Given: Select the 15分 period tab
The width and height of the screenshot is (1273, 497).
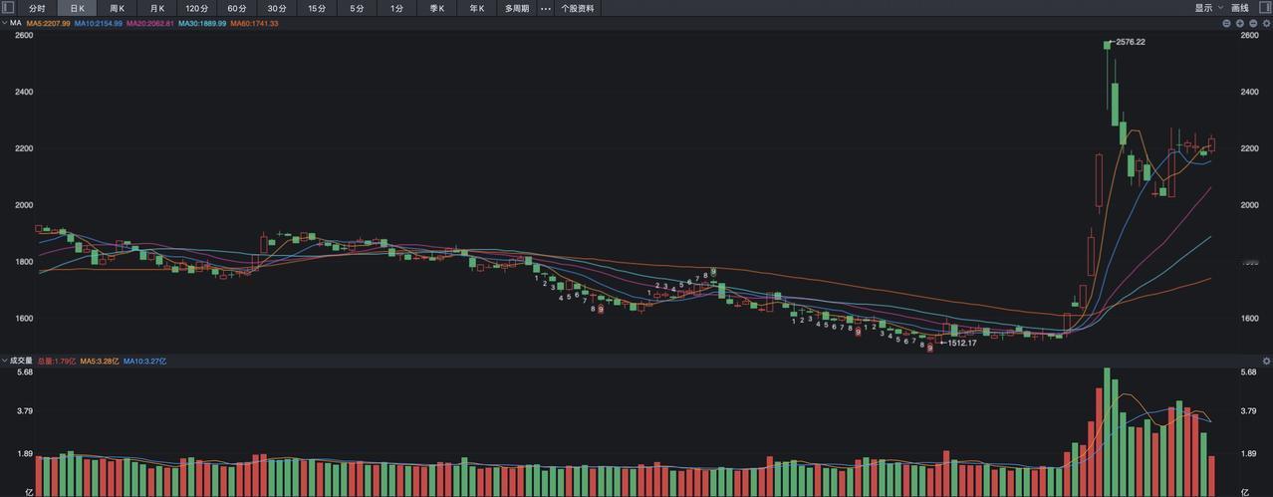Looking at the screenshot, I should point(317,8).
